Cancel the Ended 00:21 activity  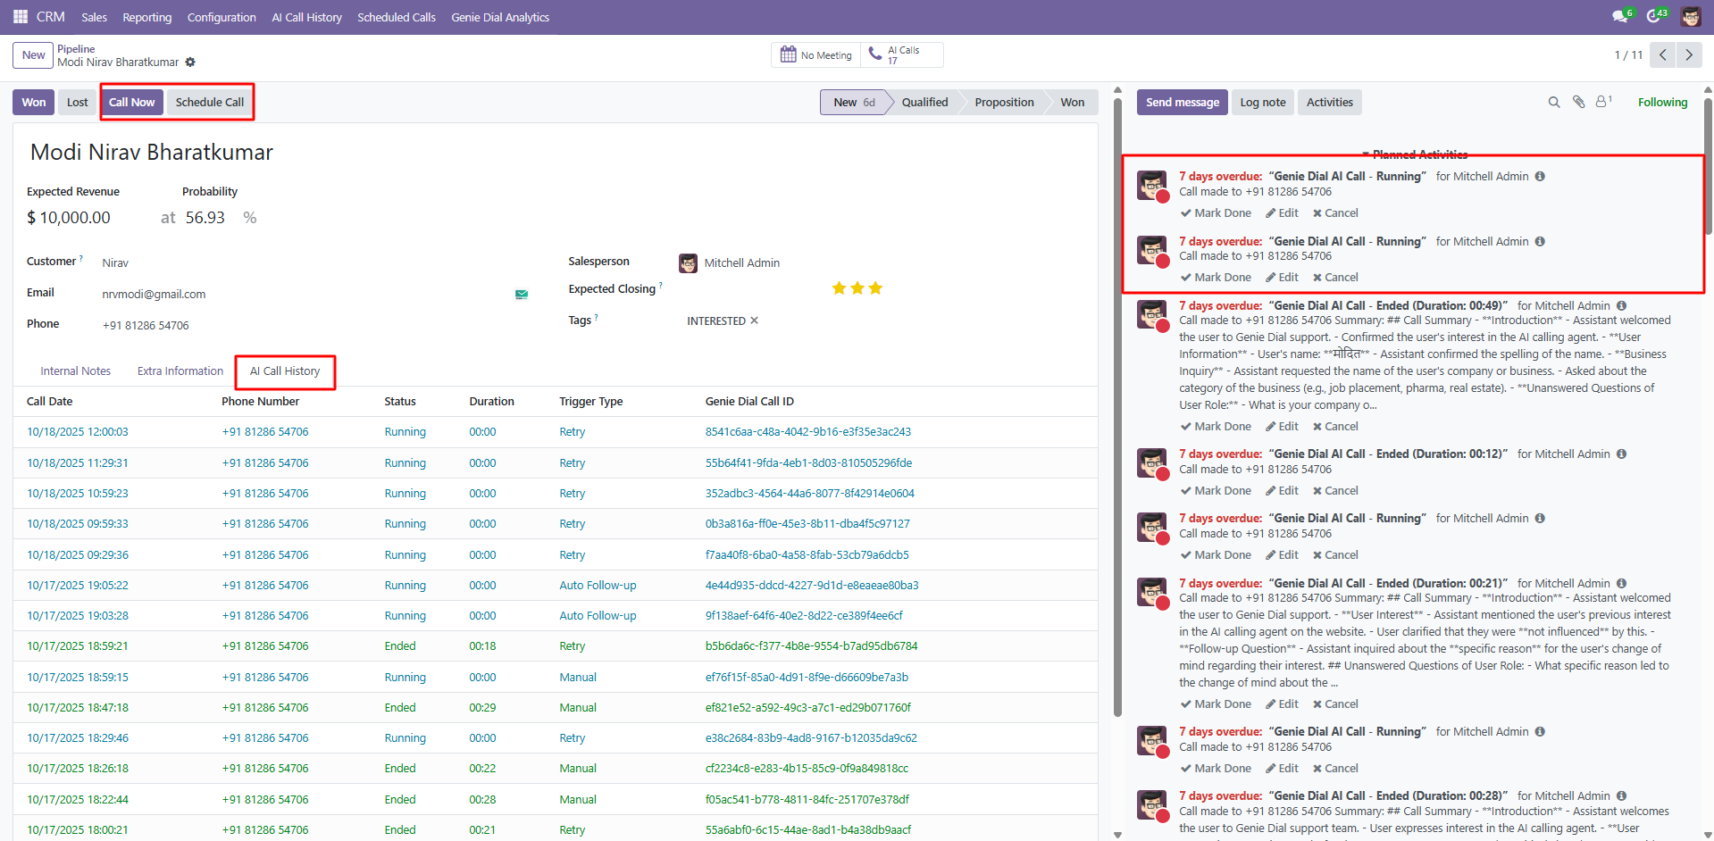[x=1335, y=704]
